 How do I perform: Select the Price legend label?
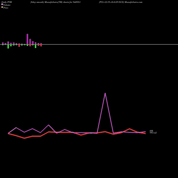tap(6, 8)
